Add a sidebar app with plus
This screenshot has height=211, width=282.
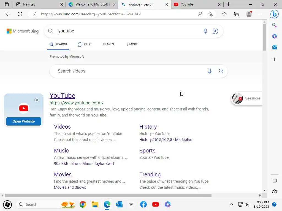tap(275, 59)
